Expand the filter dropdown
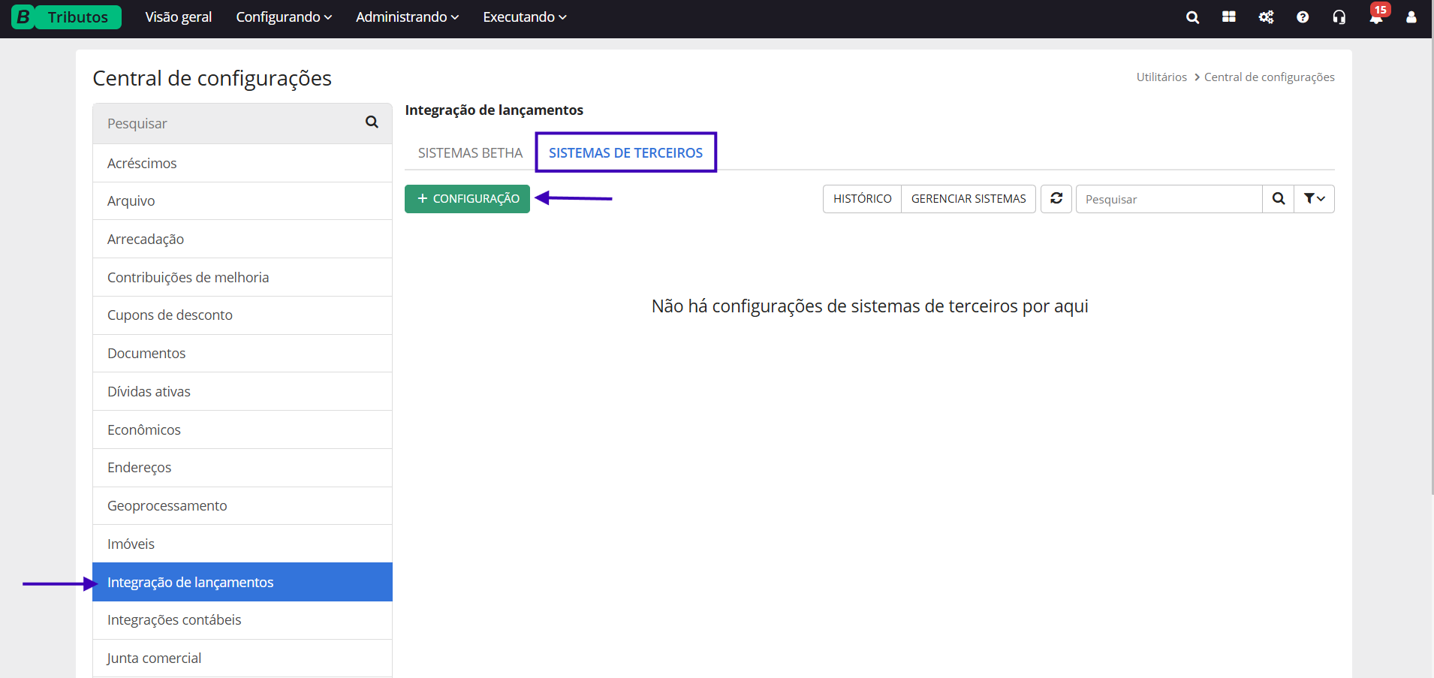This screenshot has height=678, width=1434. (x=1314, y=199)
